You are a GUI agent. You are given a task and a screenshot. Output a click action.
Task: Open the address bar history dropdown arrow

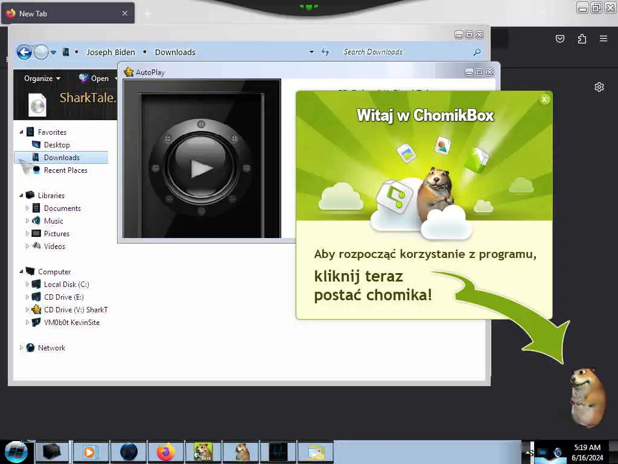point(311,52)
